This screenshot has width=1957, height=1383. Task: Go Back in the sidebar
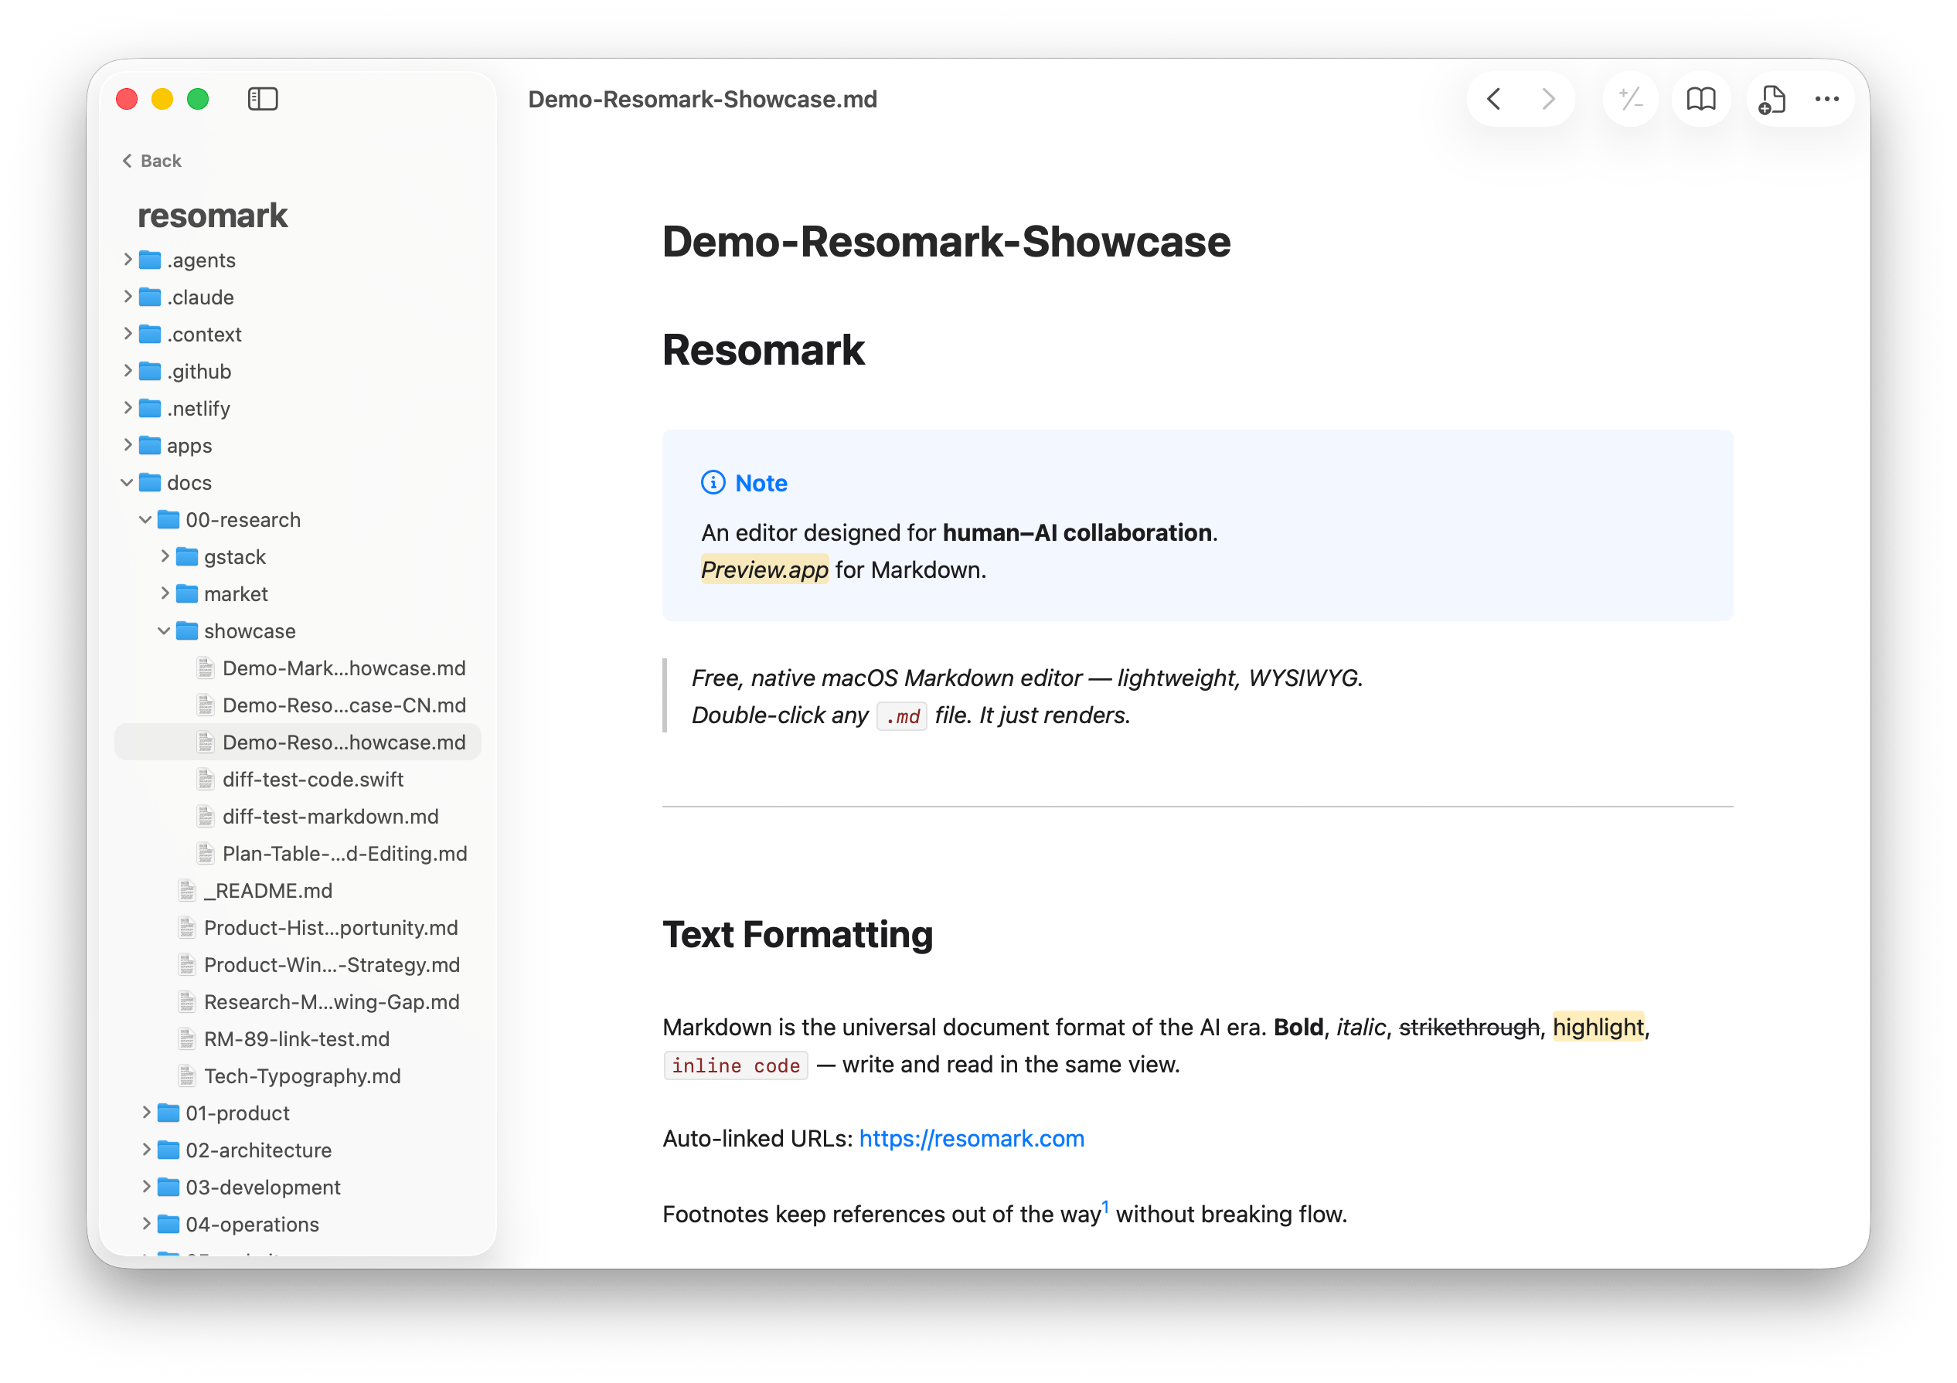coord(151,160)
